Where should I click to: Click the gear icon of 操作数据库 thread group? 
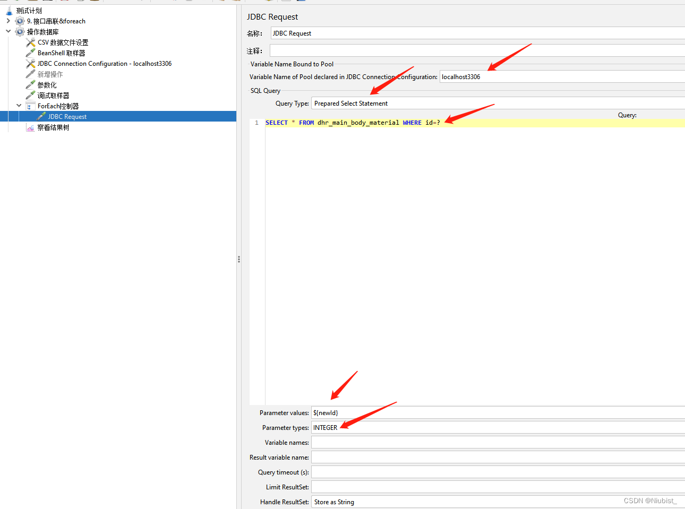pyautogui.click(x=20, y=32)
